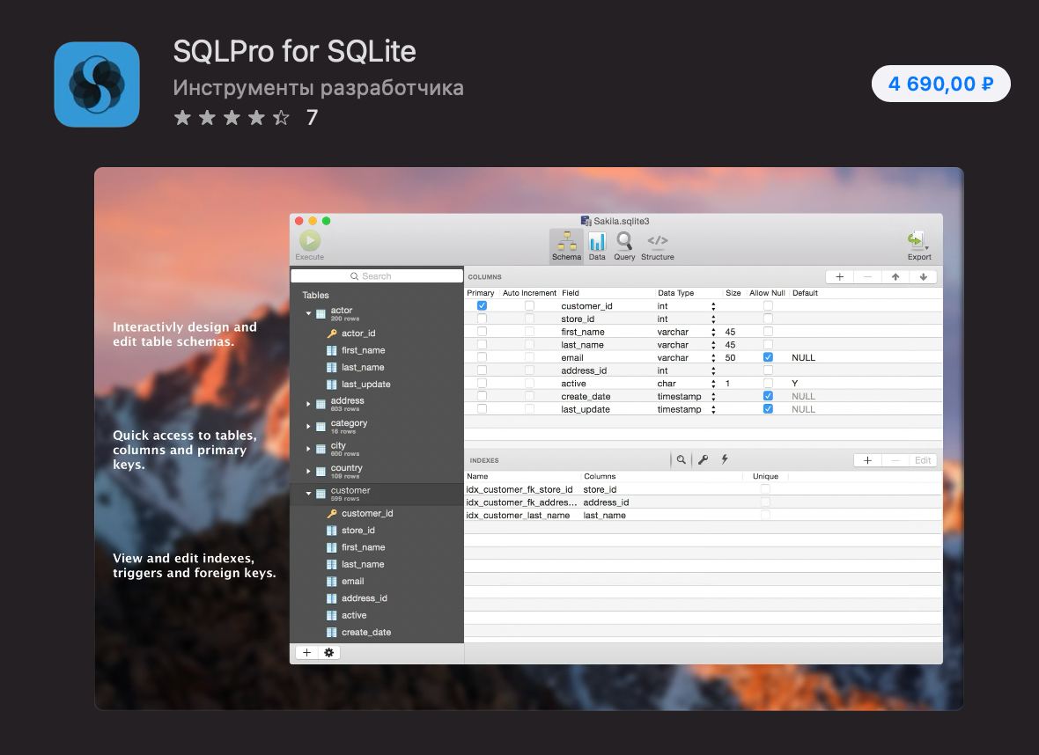Switch to the Data view

[597, 246]
